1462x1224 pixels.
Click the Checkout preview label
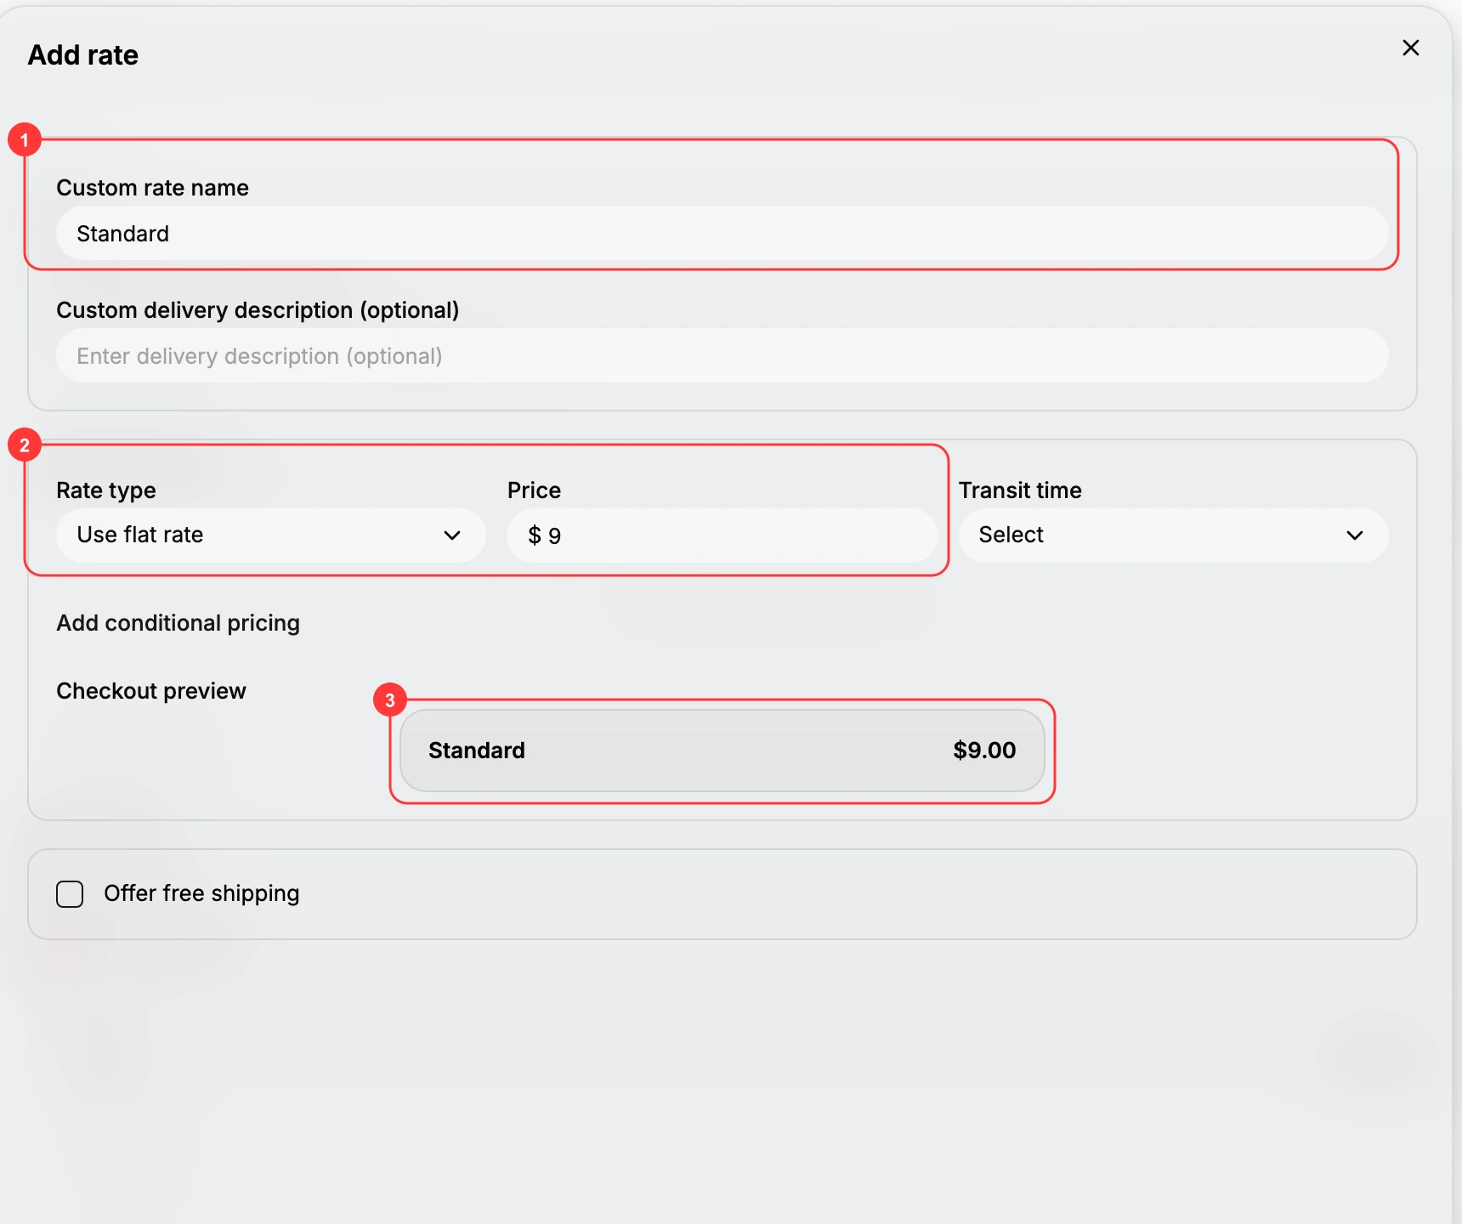pos(151,691)
